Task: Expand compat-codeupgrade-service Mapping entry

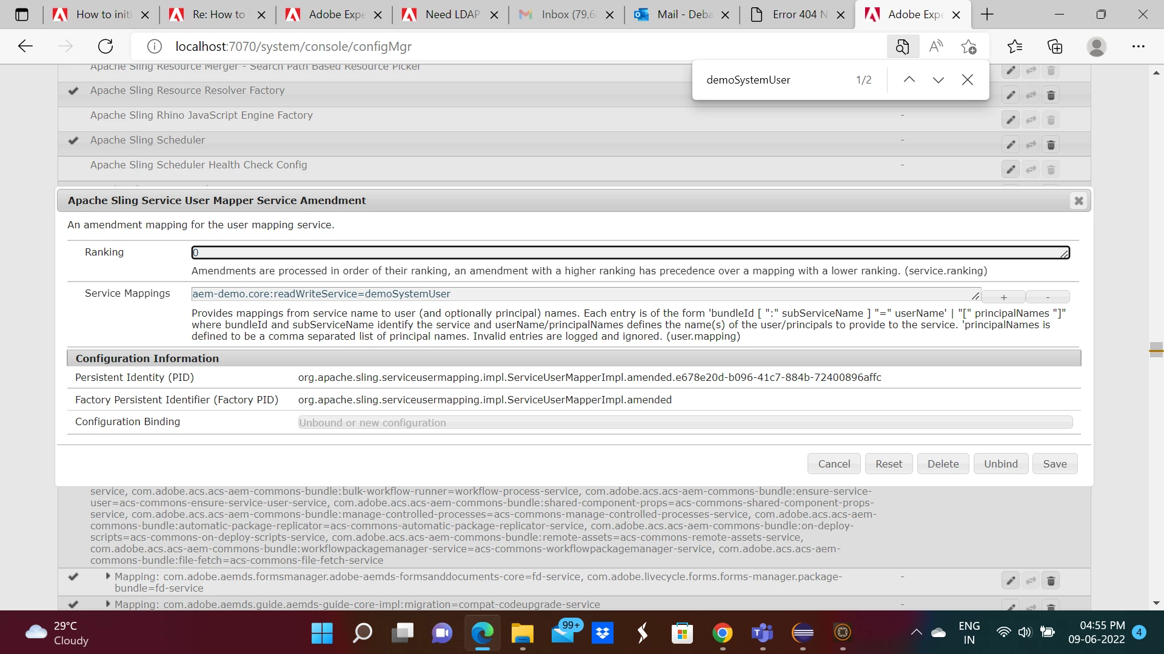Action: [108, 604]
